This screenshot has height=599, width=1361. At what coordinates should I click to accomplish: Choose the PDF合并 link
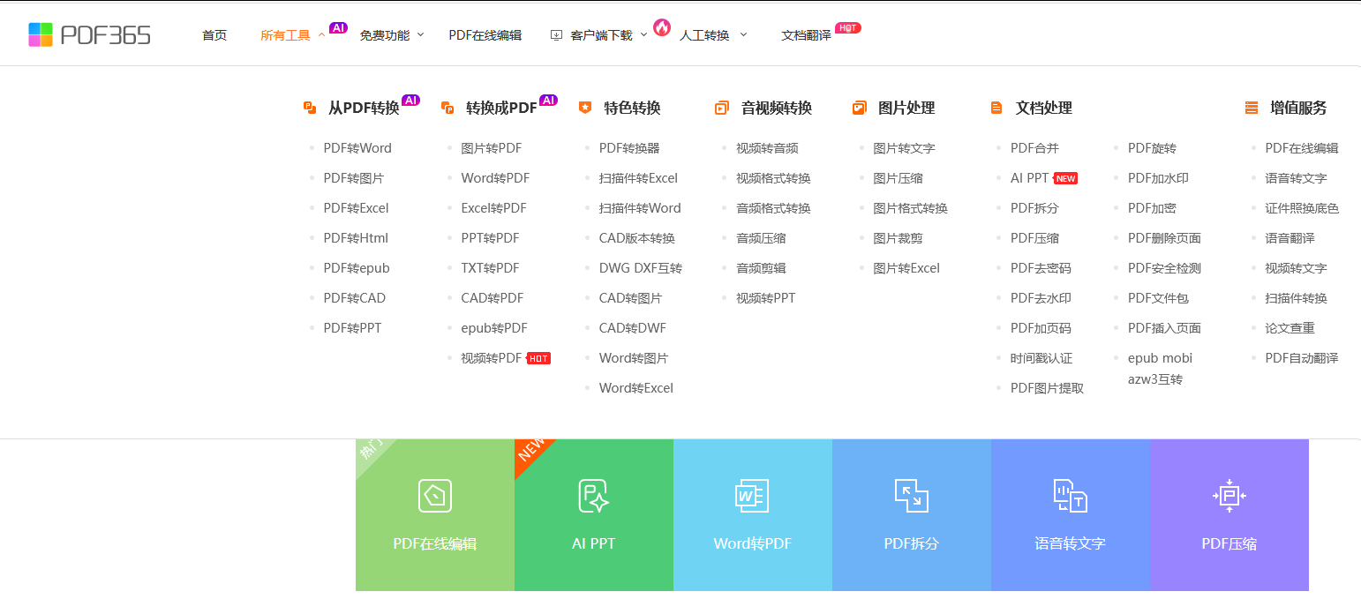pos(1034,148)
